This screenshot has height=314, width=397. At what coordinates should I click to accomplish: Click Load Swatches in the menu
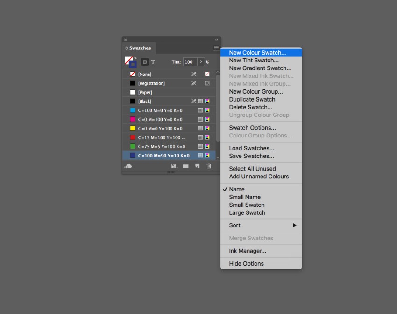click(x=251, y=148)
